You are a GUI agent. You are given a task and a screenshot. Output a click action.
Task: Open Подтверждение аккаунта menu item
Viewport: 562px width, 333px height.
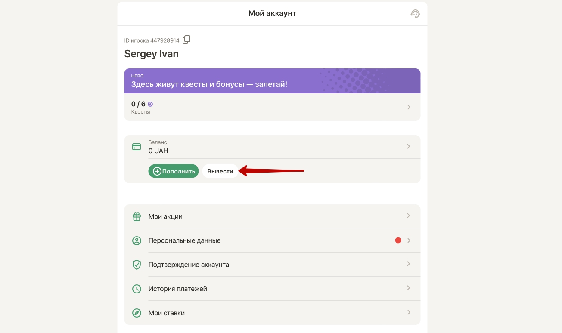(x=189, y=265)
